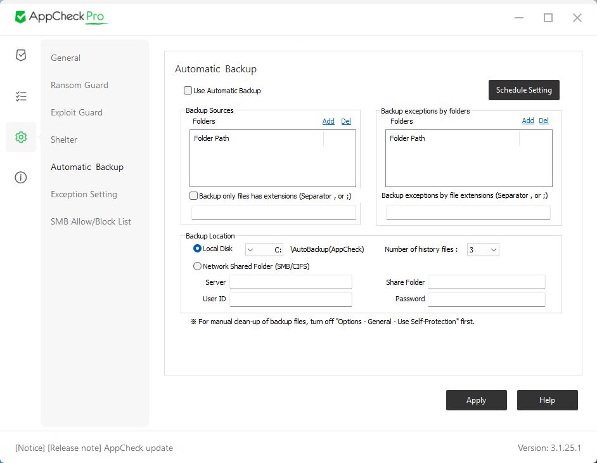Focus the exception file extensions input field
The height and width of the screenshot is (463, 597).
coord(468,212)
